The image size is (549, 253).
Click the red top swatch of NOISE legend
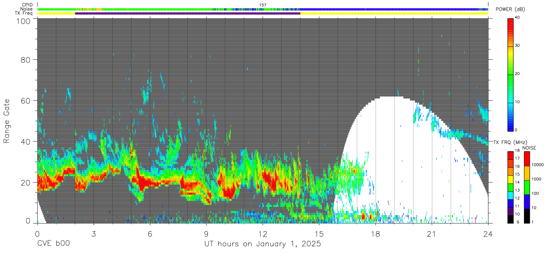pyautogui.click(x=527, y=159)
